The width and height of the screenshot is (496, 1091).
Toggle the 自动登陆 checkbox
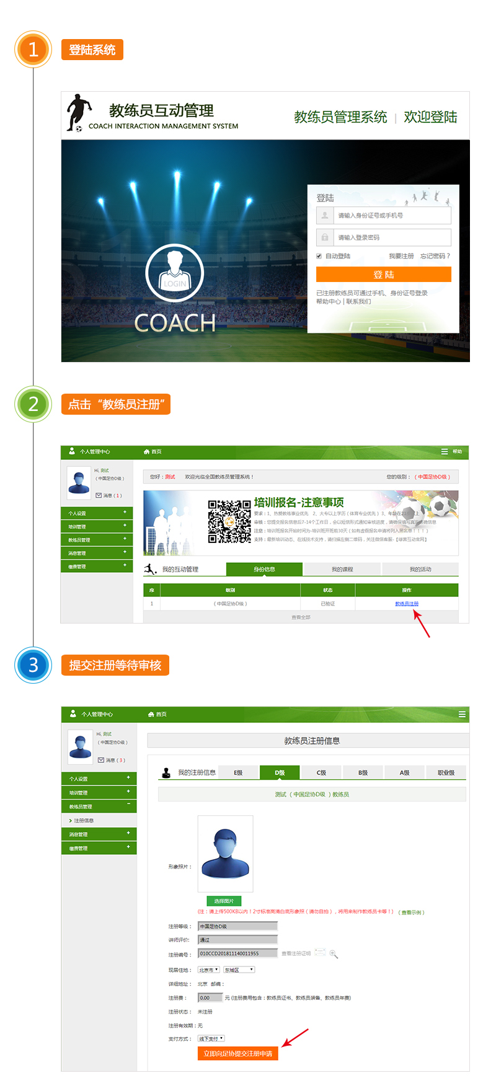(319, 256)
